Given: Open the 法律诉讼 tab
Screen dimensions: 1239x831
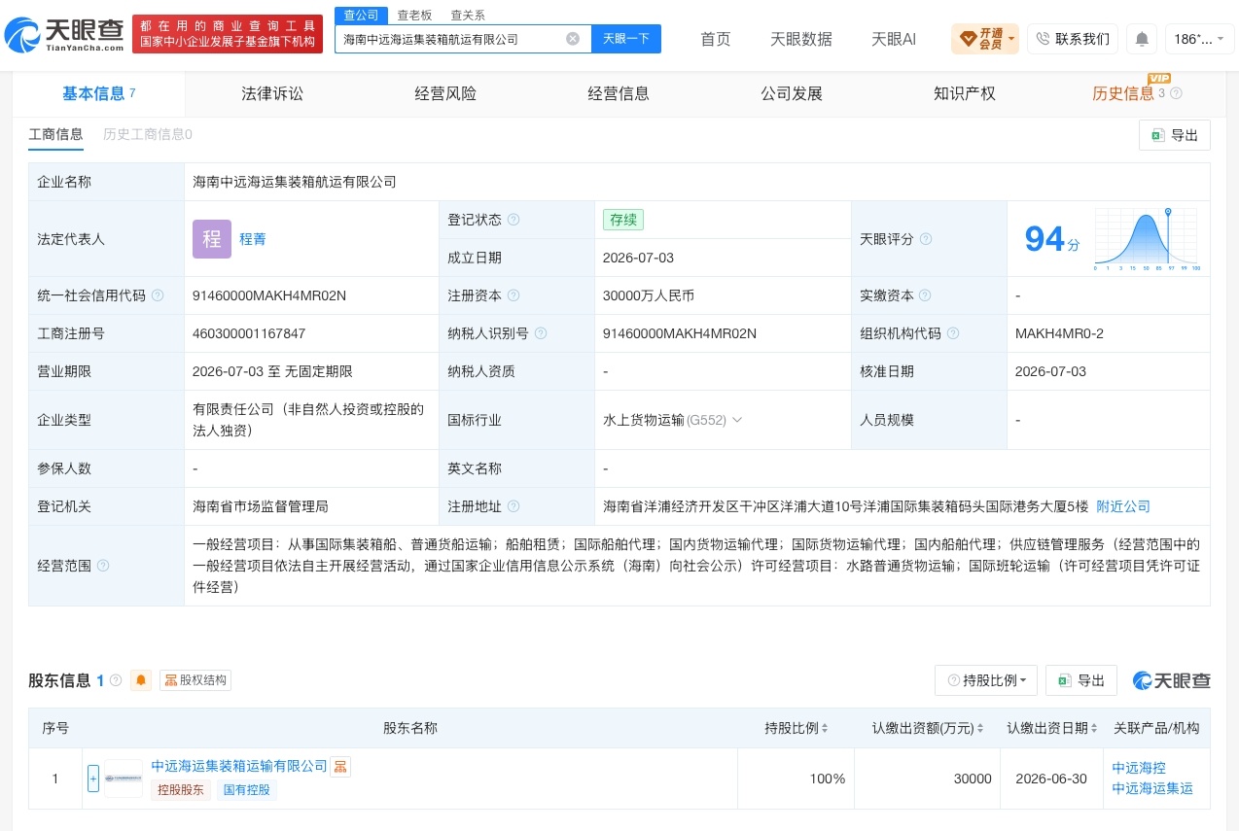Looking at the screenshot, I should click(x=272, y=93).
